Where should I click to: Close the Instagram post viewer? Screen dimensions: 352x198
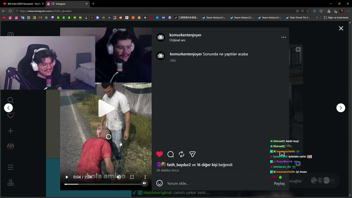(341, 28)
